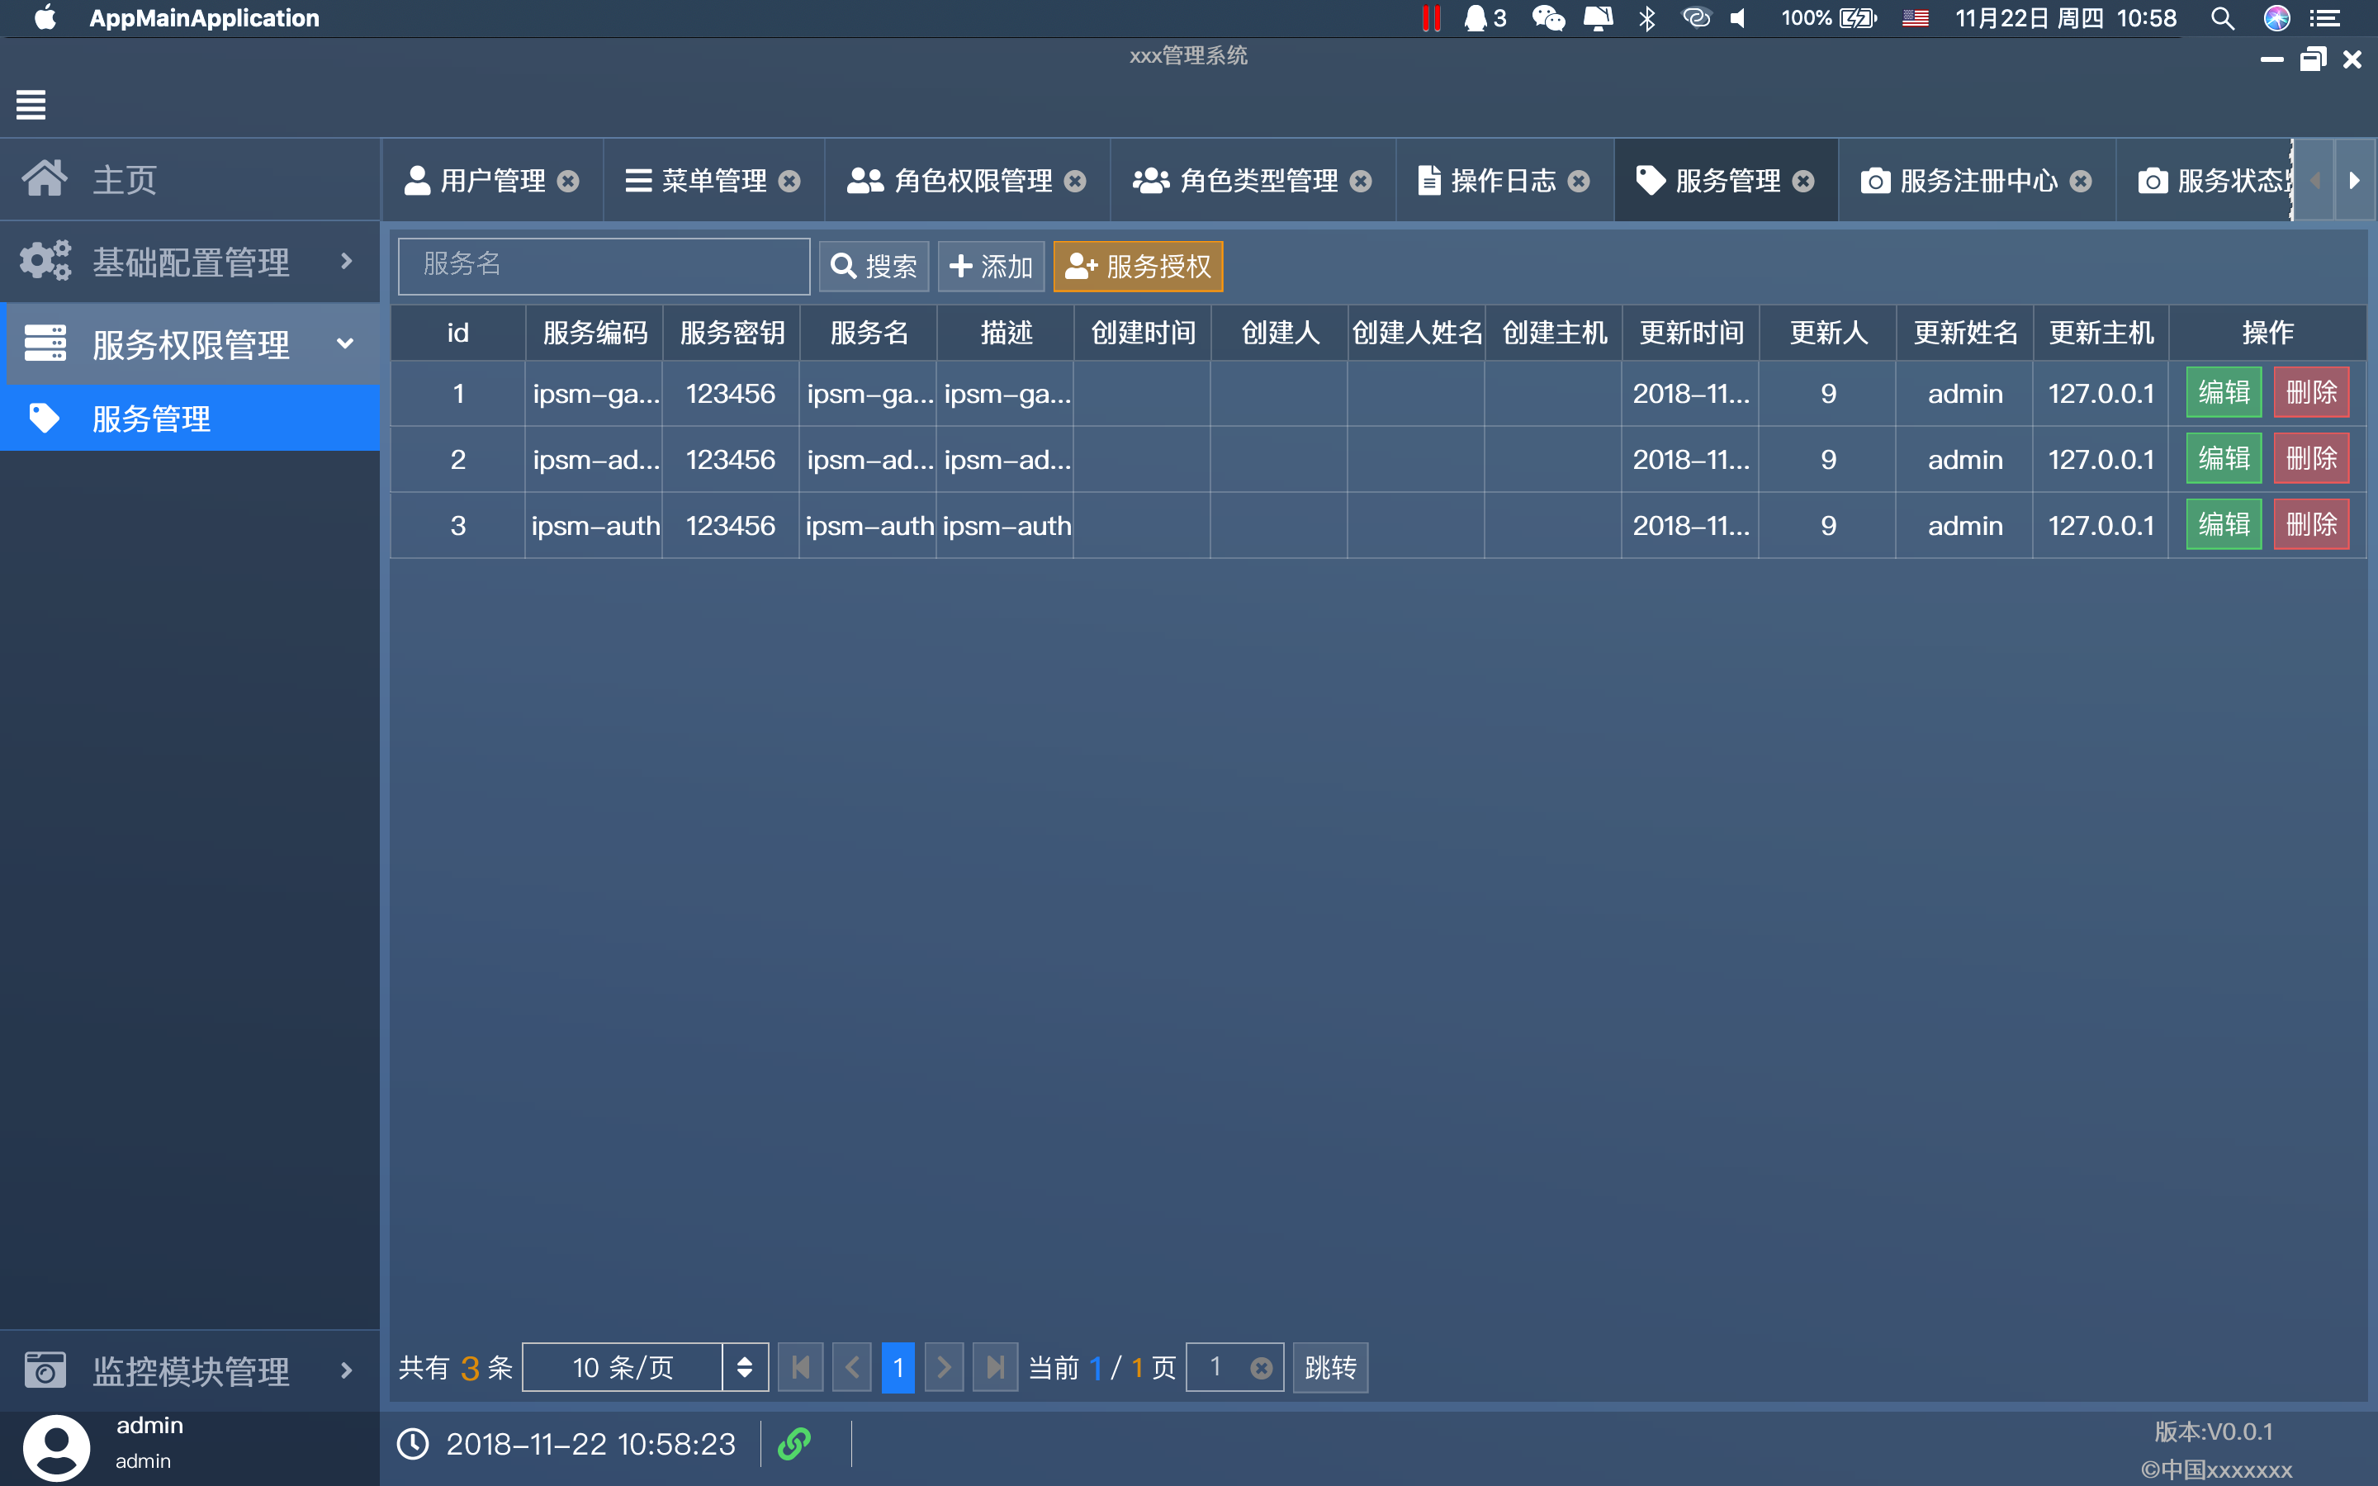Click 编辑 on the ipsm-auth row
Screen dimensions: 2378x1486
(2224, 524)
